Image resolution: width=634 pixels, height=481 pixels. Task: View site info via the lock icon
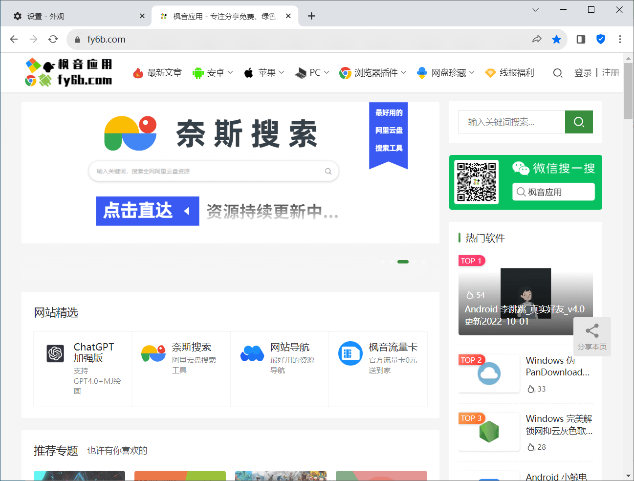[77, 40]
